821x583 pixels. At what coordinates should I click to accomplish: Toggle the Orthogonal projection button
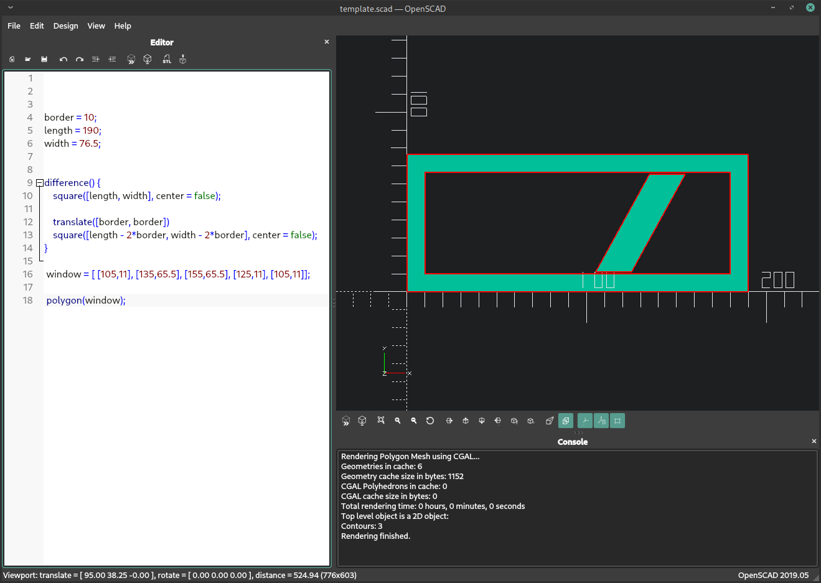[566, 421]
